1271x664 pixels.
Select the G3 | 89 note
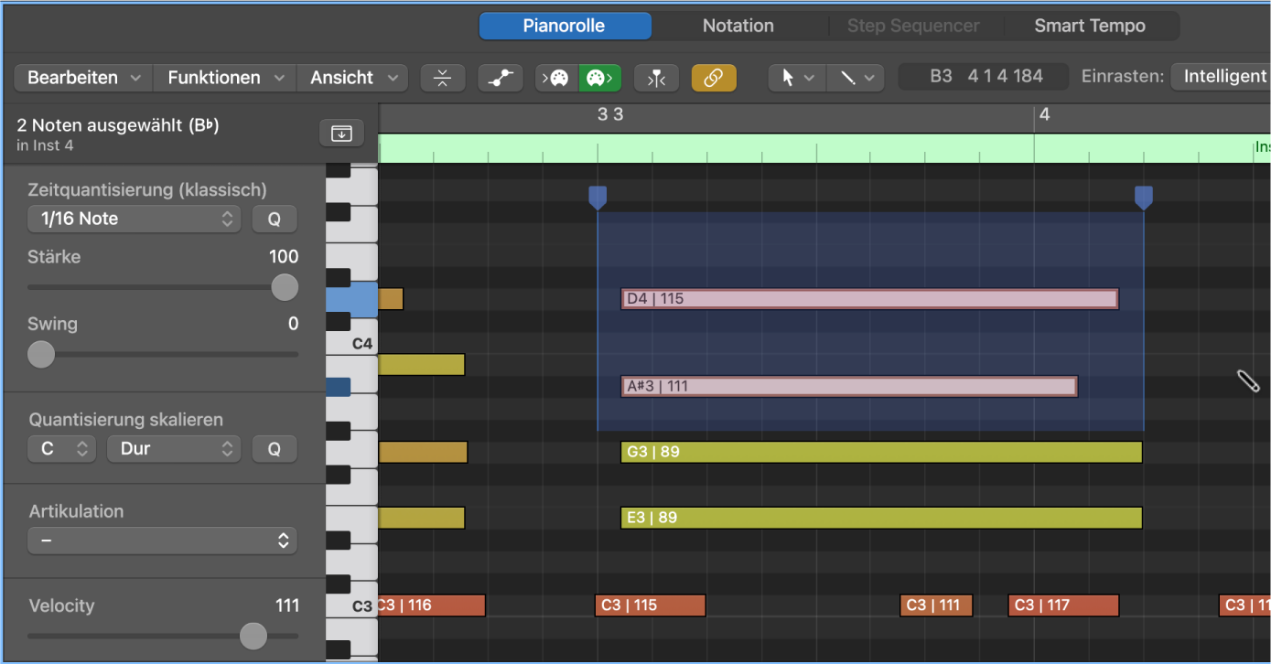tap(880, 452)
